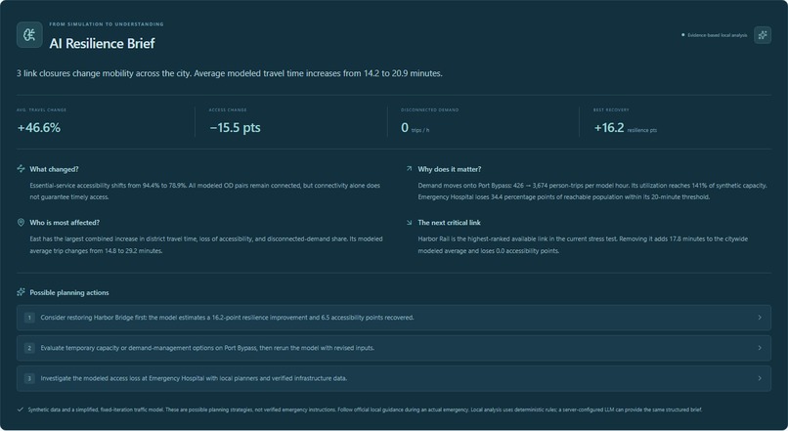Click the location pin icon for Who is most affected
The image size is (788, 431).
[21, 222]
